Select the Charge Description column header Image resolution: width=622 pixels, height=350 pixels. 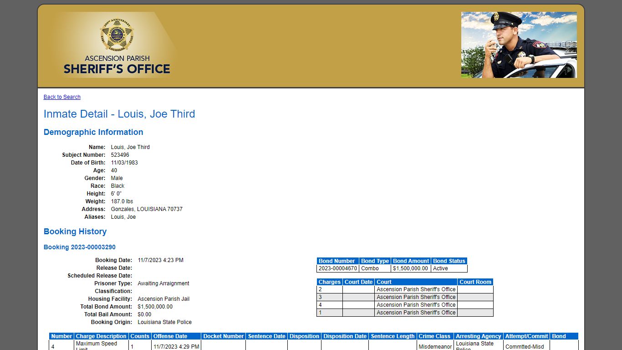pos(101,336)
